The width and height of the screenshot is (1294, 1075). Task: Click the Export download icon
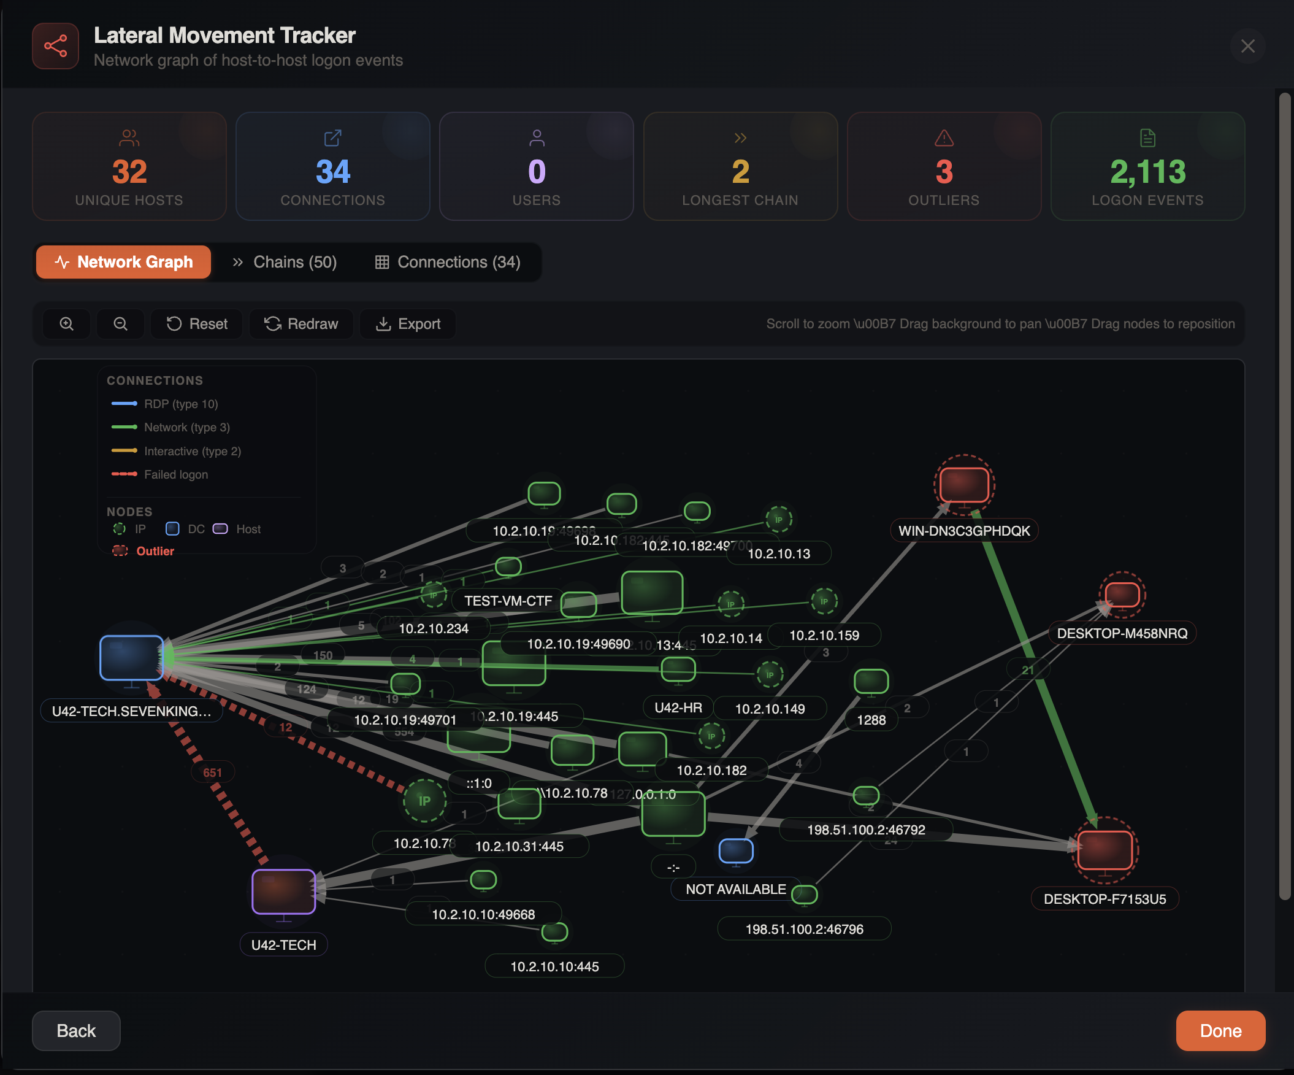384,323
